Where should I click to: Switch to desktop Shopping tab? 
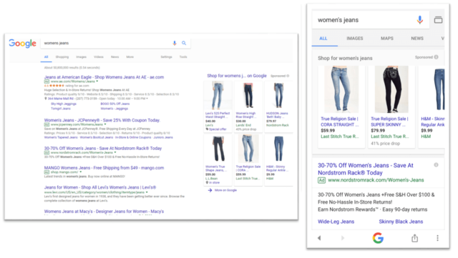[x=62, y=57]
